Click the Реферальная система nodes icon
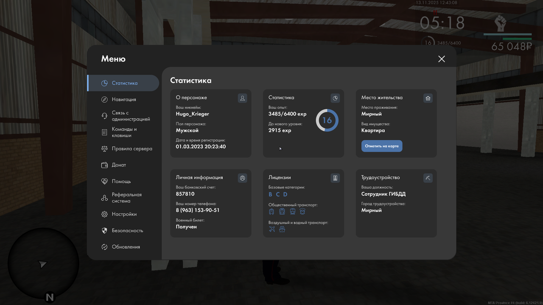The image size is (543, 305). 104,198
